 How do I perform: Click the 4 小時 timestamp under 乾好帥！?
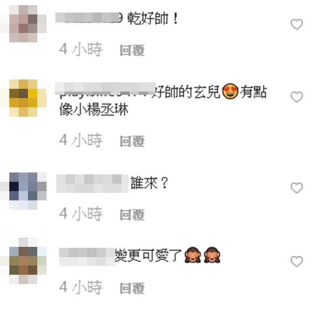point(81,50)
